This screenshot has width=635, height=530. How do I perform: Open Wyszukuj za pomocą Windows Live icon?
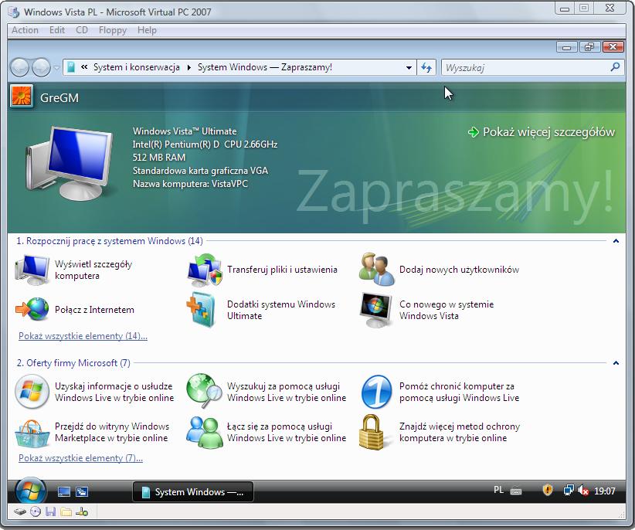coord(204,391)
